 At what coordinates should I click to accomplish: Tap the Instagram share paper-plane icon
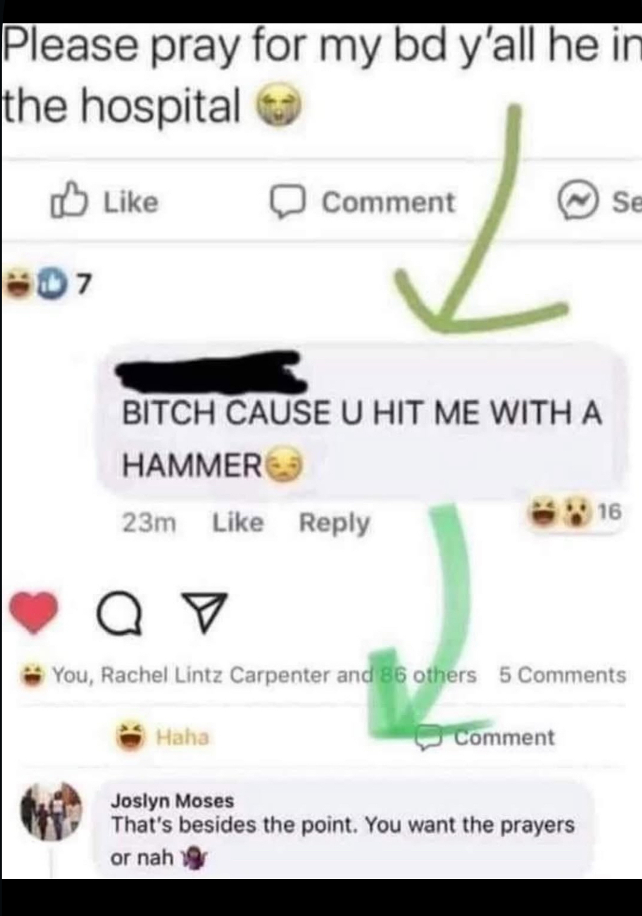204,612
